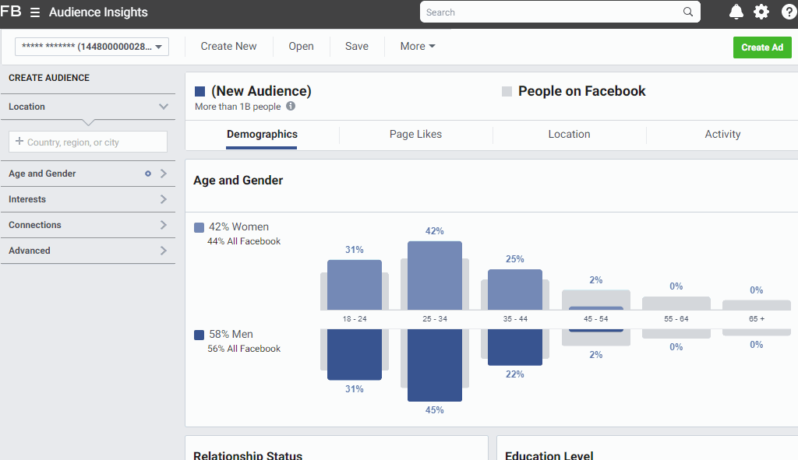The width and height of the screenshot is (798, 460).
Task: Collapse the Location filter section
Action: (x=164, y=107)
